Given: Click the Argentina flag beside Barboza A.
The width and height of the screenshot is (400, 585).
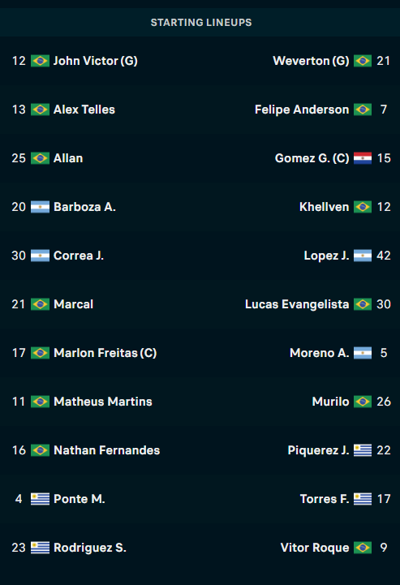Looking at the screenshot, I should [x=40, y=207].
